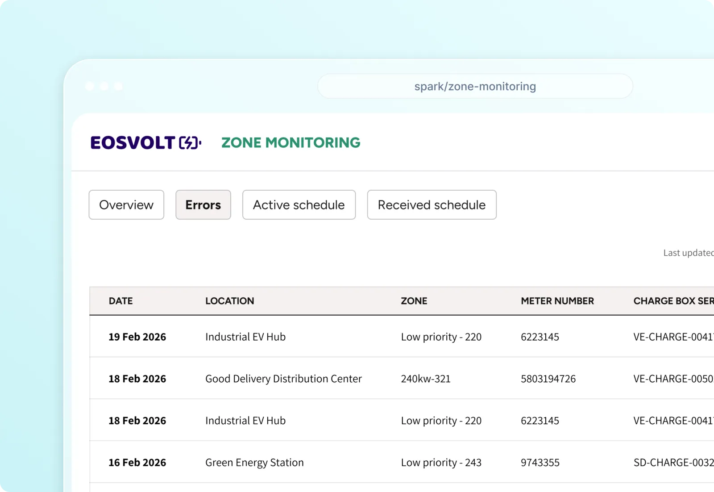
Task: Click zone 240kw-321 cell
Action: (x=425, y=379)
